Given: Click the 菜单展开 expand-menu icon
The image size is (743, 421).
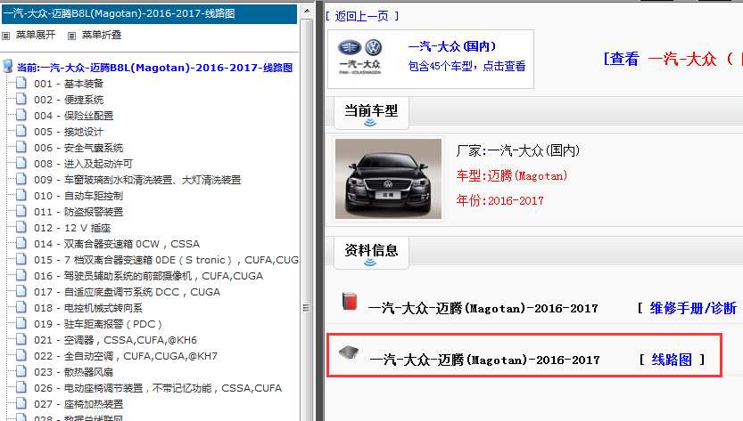Looking at the screenshot, I should tap(5, 36).
